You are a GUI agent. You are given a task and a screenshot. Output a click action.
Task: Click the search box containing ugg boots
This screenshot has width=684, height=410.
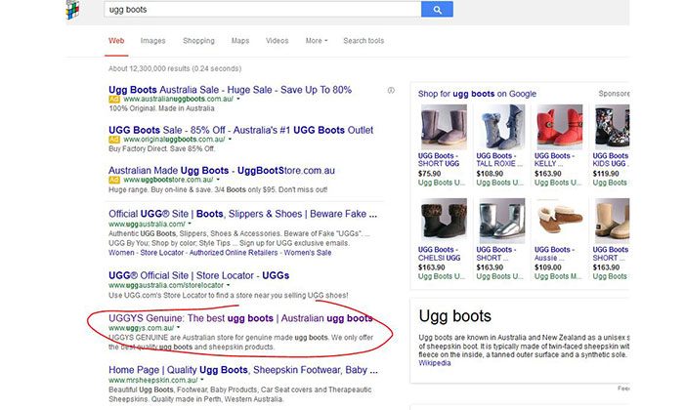[262, 9]
